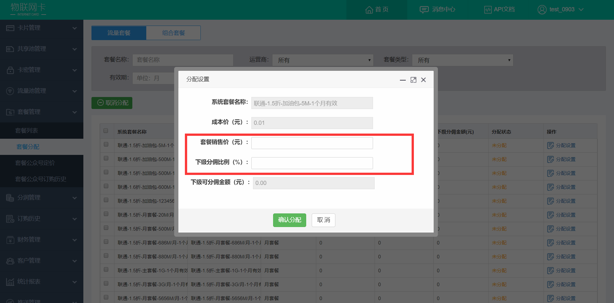Click the 客户管理 sidebar icon
This screenshot has height=303, width=614.
(x=10, y=261)
